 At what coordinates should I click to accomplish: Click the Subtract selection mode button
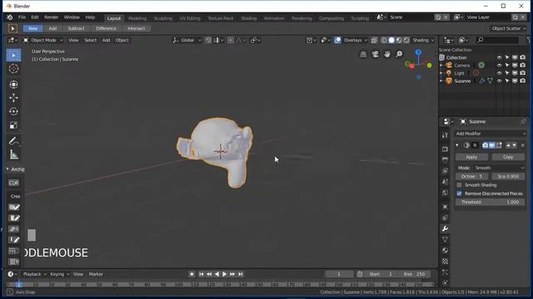(76, 28)
